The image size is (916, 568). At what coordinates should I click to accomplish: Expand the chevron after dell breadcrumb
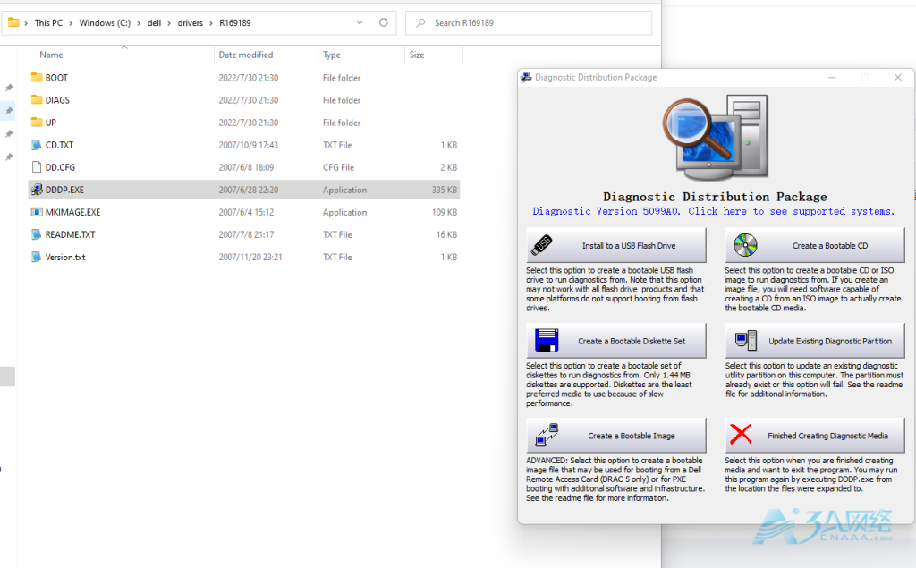169,22
